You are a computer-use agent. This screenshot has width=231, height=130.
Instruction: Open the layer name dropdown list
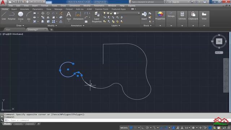click(x=139, y=13)
